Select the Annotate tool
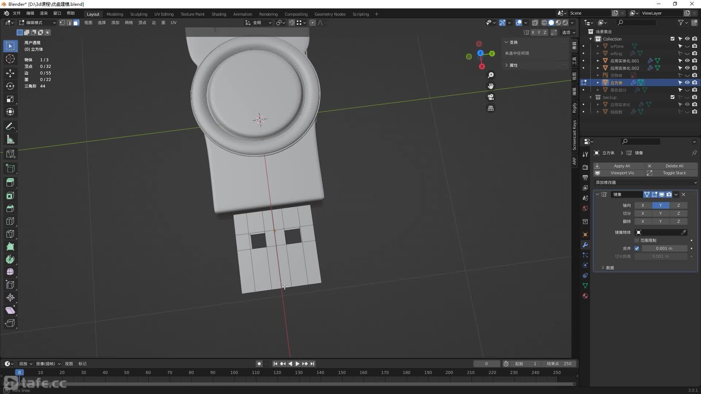 (x=10, y=126)
